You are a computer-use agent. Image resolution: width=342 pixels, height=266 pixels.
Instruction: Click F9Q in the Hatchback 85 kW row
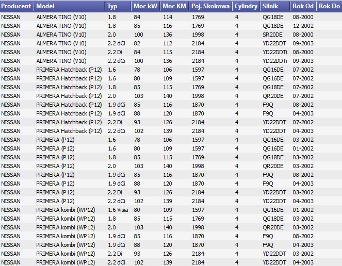tap(268, 105)
